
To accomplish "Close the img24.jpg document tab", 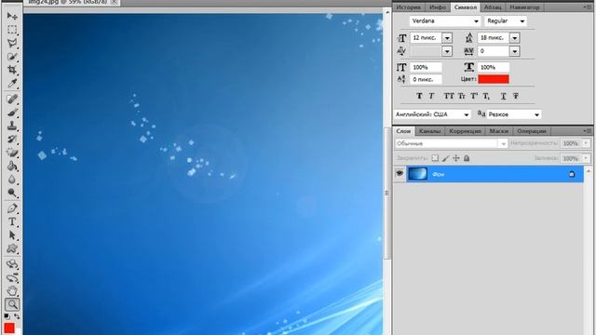I will [x=114, y=2].
